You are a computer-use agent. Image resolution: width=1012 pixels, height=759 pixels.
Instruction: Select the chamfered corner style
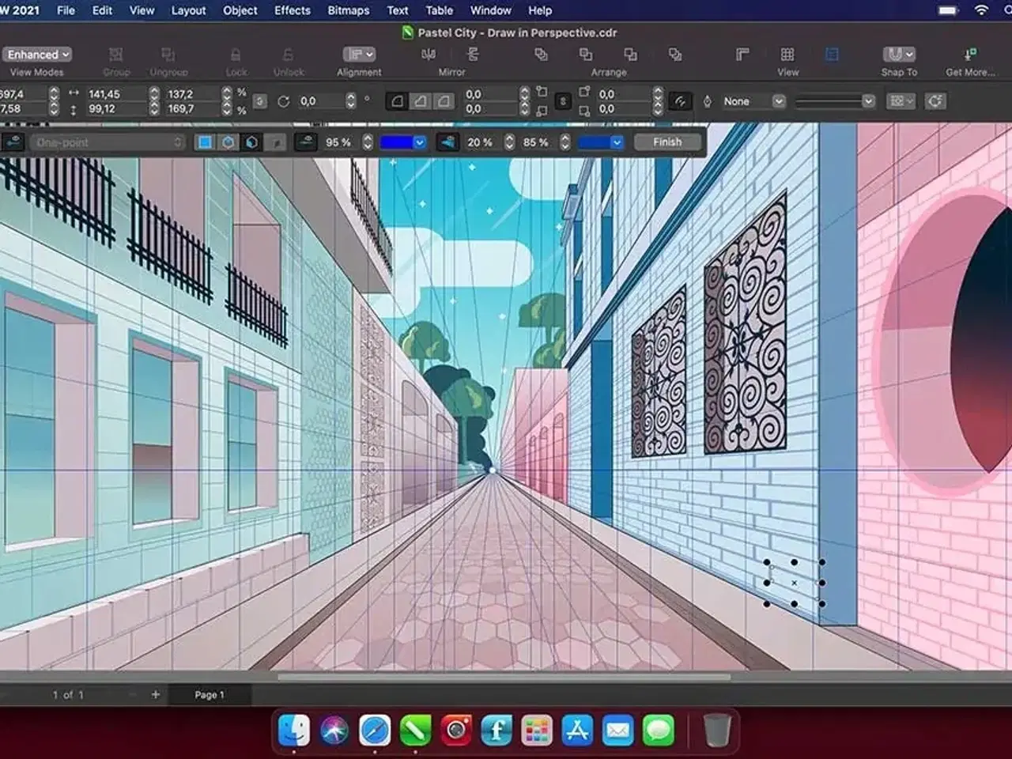coord(444,101)
